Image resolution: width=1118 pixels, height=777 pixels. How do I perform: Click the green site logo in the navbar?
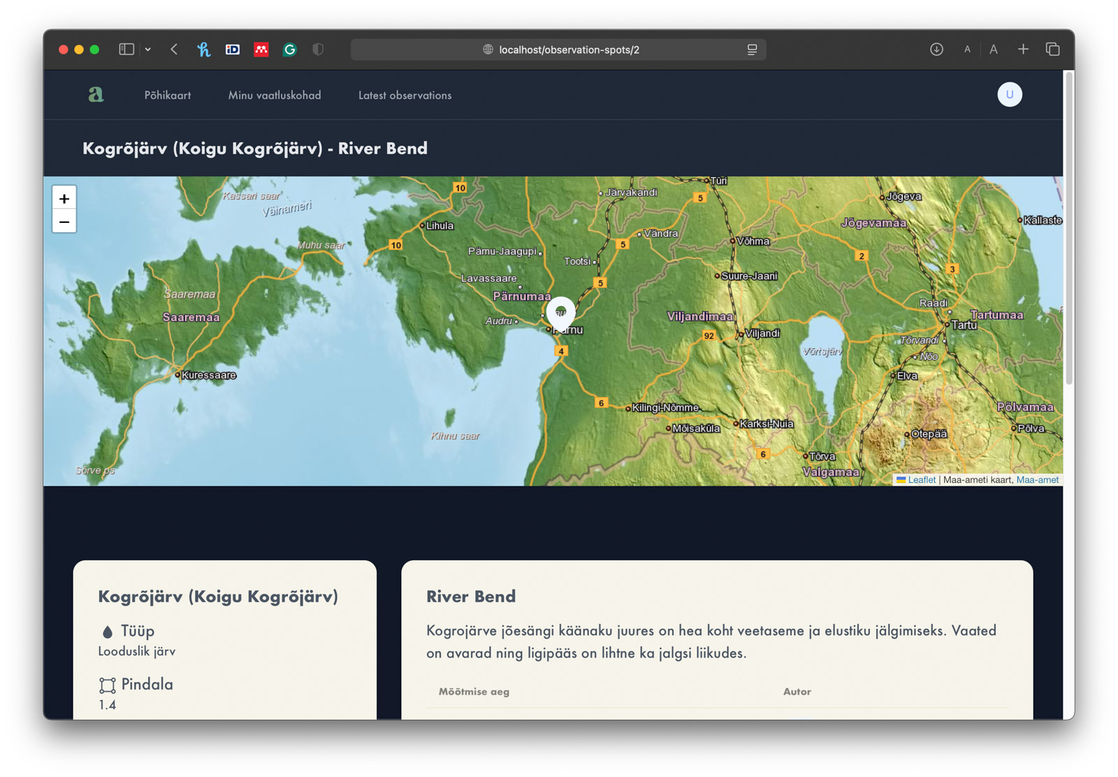96,94
